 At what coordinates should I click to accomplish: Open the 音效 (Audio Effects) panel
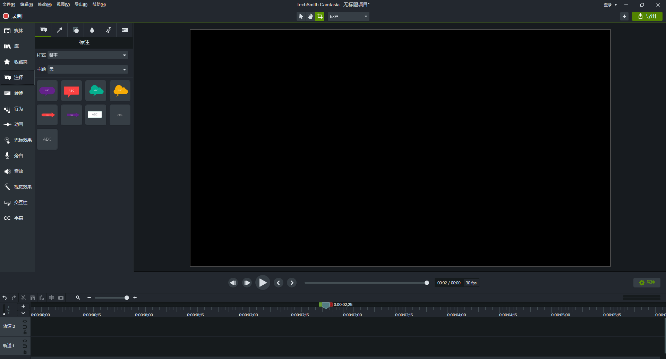(x=17, y=172)
